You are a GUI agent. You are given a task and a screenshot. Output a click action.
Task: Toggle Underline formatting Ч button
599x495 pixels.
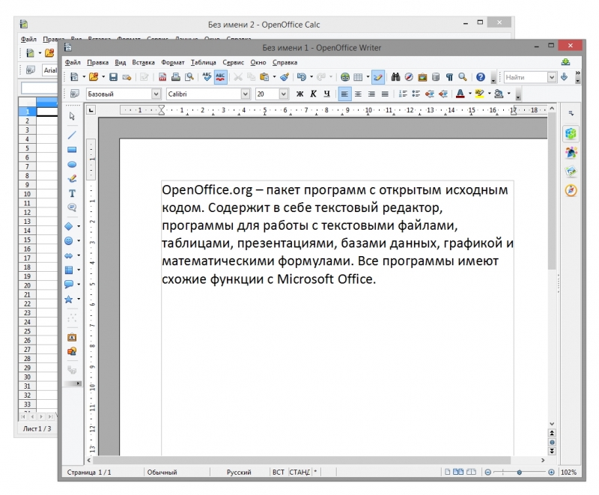[x=326, y=94]
